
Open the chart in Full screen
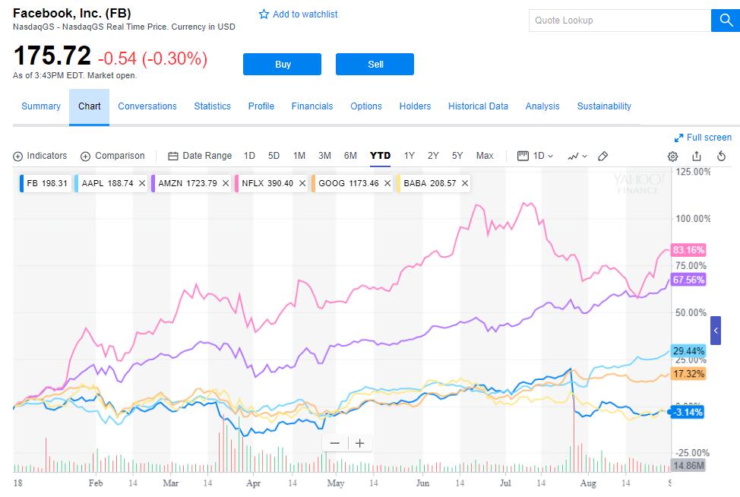pos(703,138)
